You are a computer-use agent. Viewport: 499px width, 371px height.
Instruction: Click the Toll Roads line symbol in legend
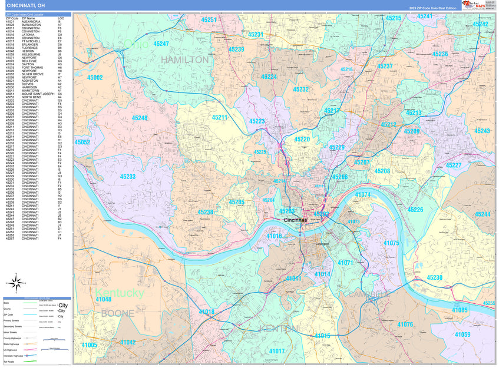29,361
